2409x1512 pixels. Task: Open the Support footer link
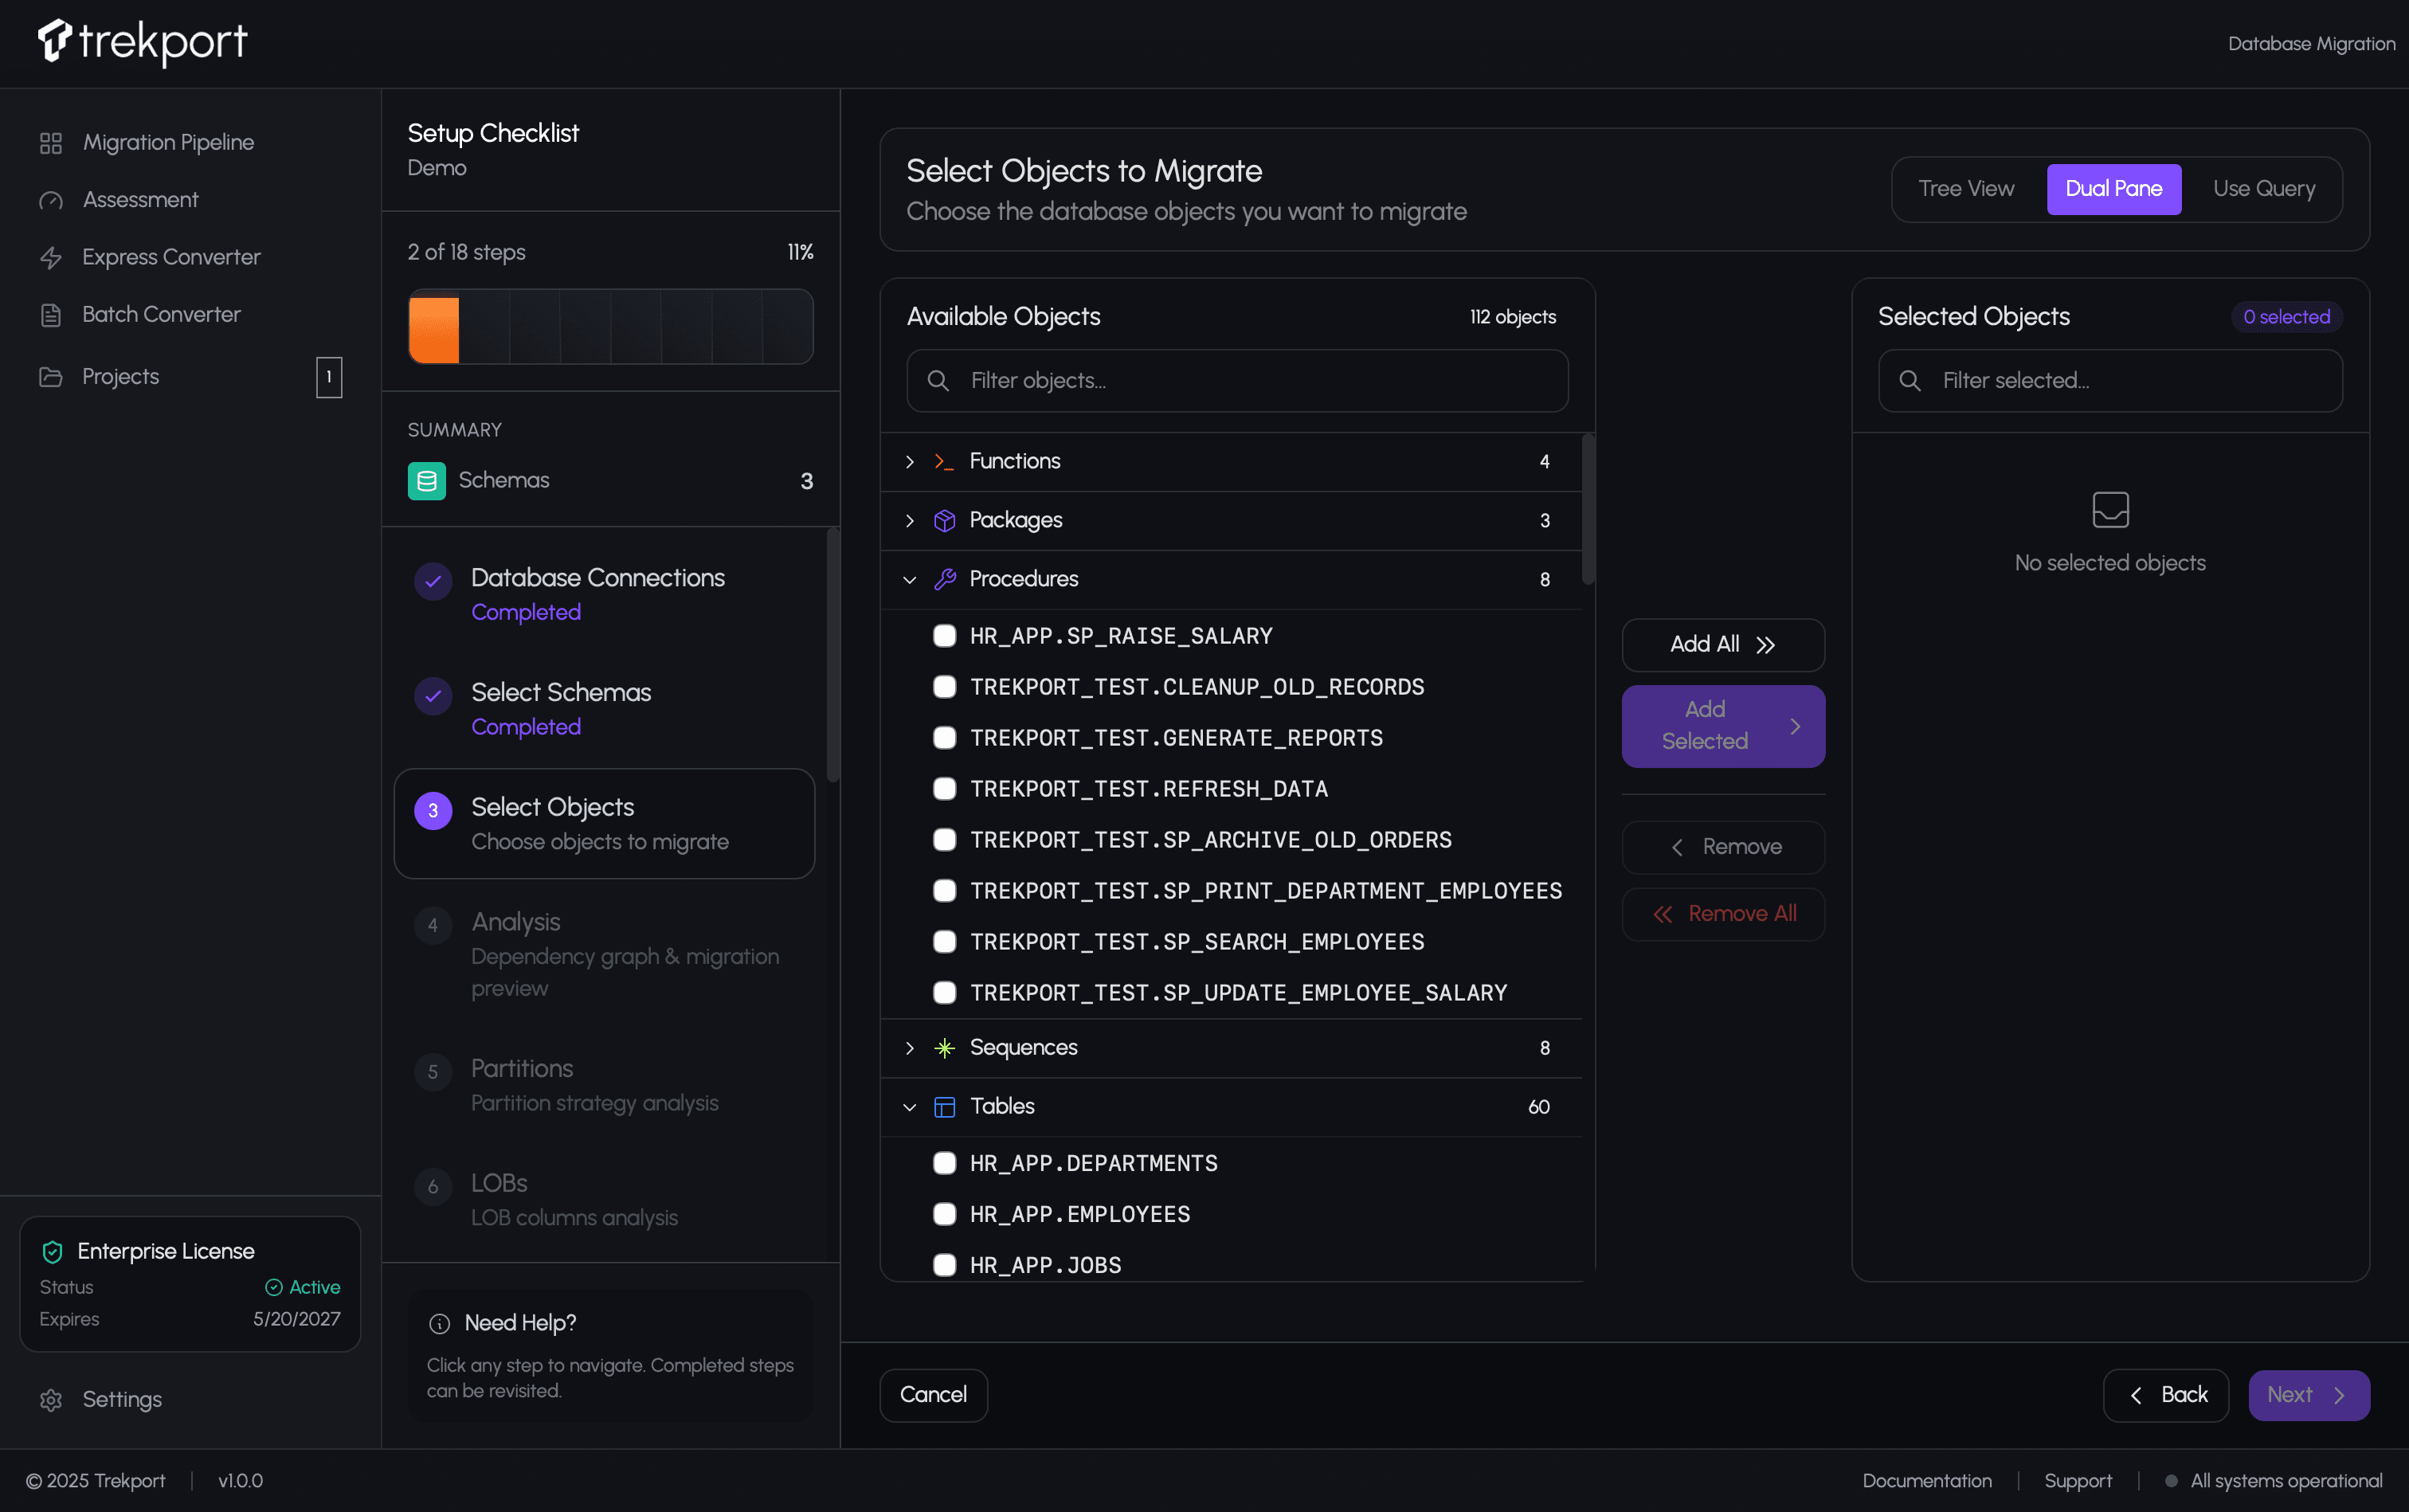2077,1481
